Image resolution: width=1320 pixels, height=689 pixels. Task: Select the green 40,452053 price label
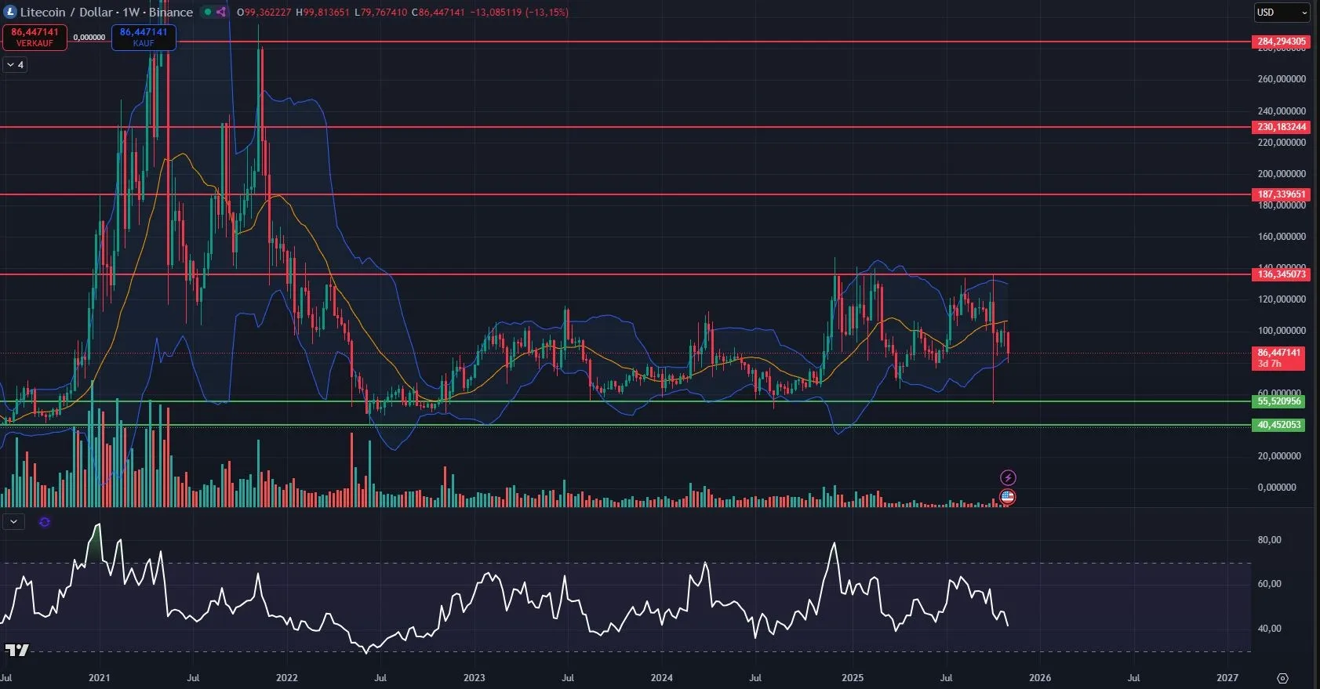click(1279, 425)
